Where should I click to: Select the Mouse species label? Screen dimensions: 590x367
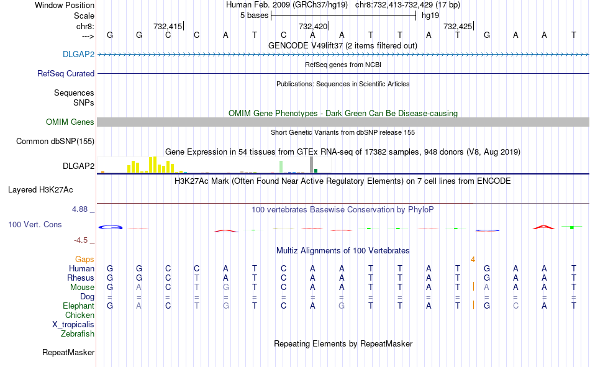coord(81,287)
